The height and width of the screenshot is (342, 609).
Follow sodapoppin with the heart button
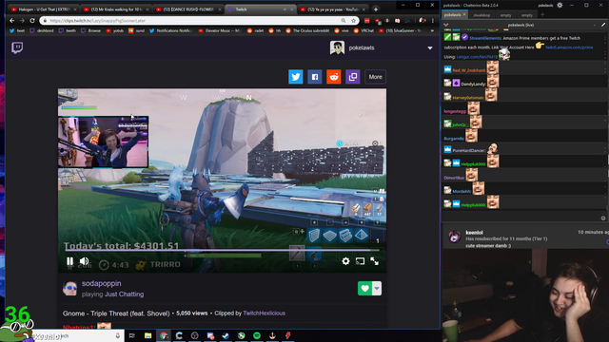click(364, 288)
